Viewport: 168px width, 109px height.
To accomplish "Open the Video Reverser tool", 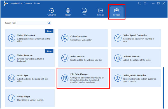I will pos(30,58).
